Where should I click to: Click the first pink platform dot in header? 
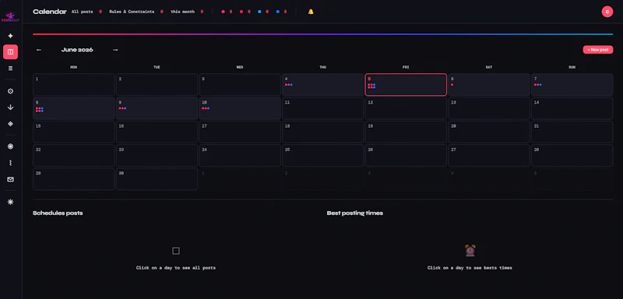coord(223,12)
